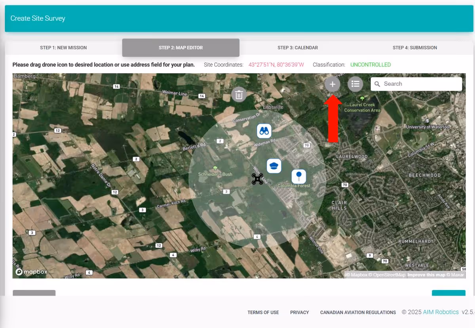Screen dimensions: 475x328
Task: Select the binoculars observer marker near Wideman Rd
Action: (264, 131)
